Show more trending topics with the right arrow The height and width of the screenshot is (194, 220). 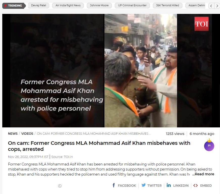(x=217, y=6)
